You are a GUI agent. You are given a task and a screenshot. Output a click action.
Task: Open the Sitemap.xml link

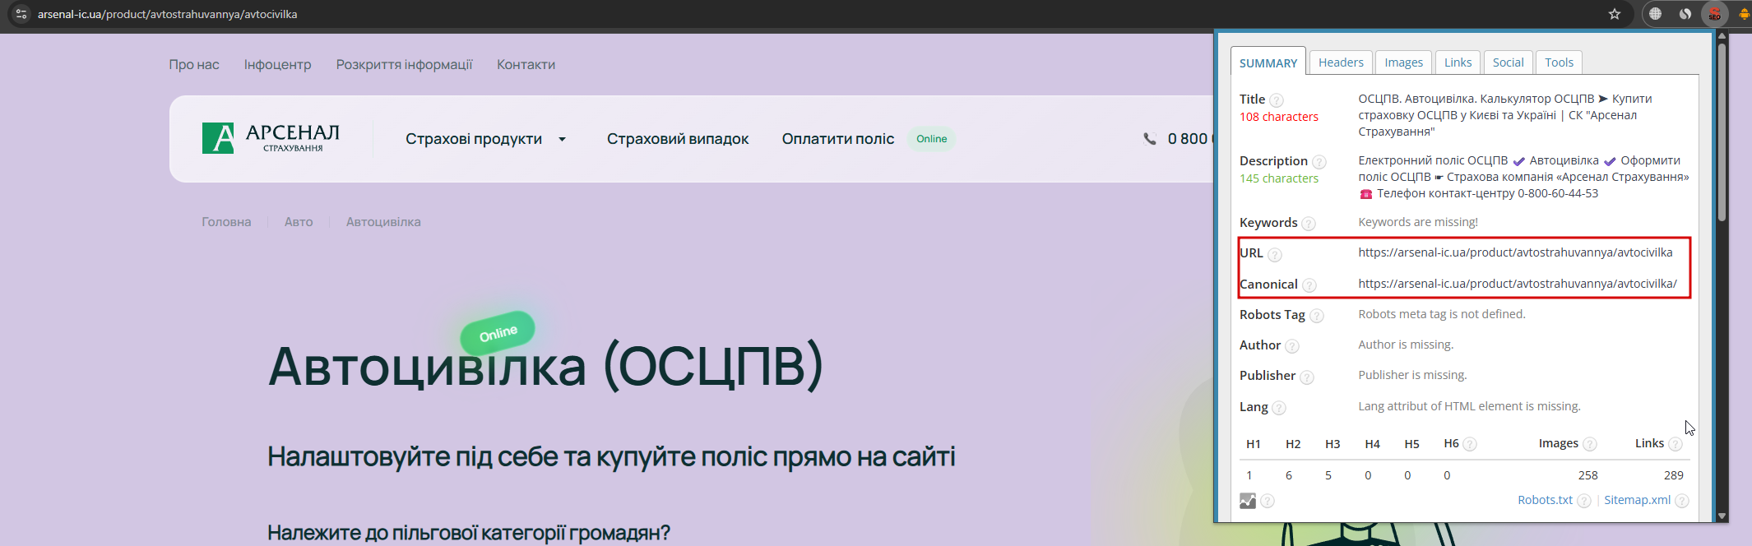click(1637, 500)
